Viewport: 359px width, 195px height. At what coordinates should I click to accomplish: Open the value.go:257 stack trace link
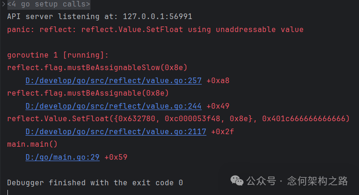point(114,80)
